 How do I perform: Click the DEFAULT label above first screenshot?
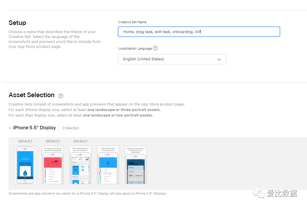click(25, 141)
